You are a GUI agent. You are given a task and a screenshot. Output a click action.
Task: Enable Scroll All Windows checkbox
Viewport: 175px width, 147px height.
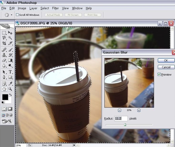[x=17, y=15]
